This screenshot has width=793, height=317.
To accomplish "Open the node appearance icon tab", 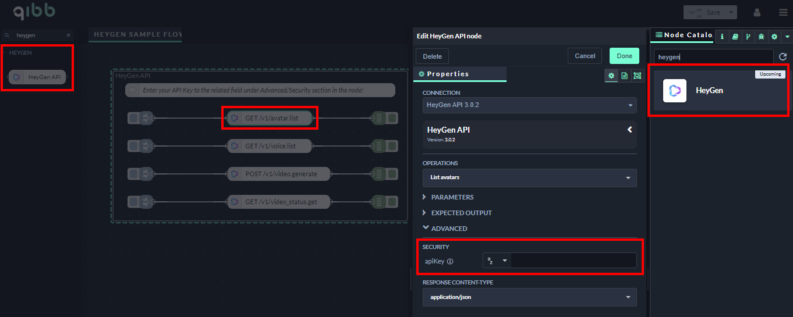I will (637, 76).
